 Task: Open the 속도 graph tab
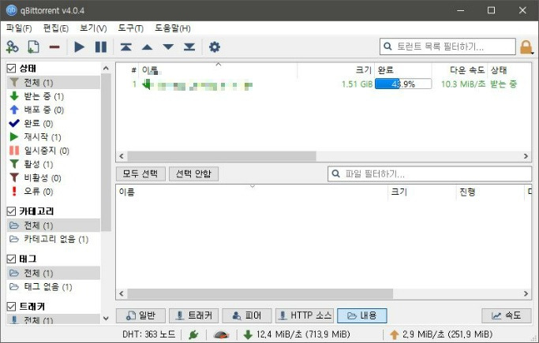click(x=506, y=315)
